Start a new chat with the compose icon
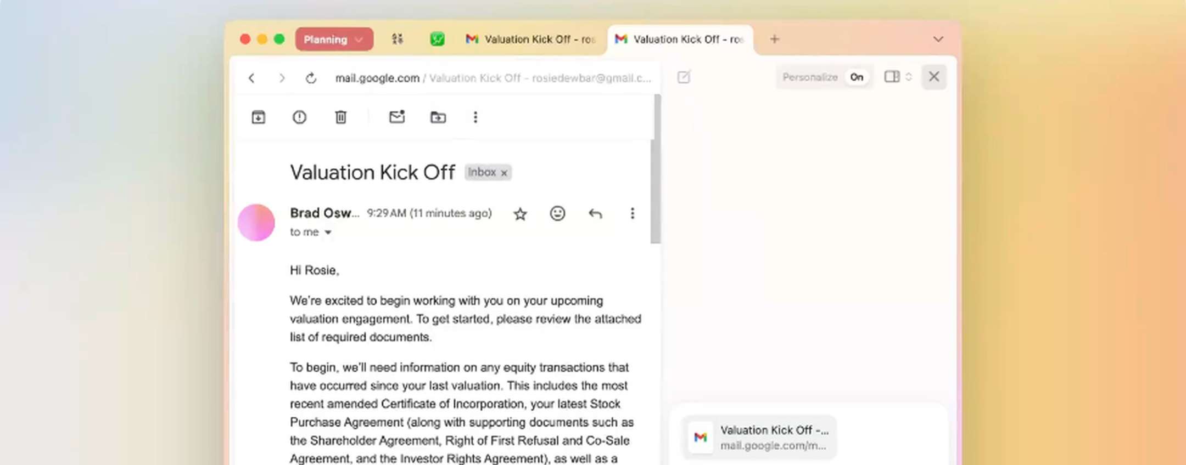This screenshot has height=465, width=1186. point(684,77)
